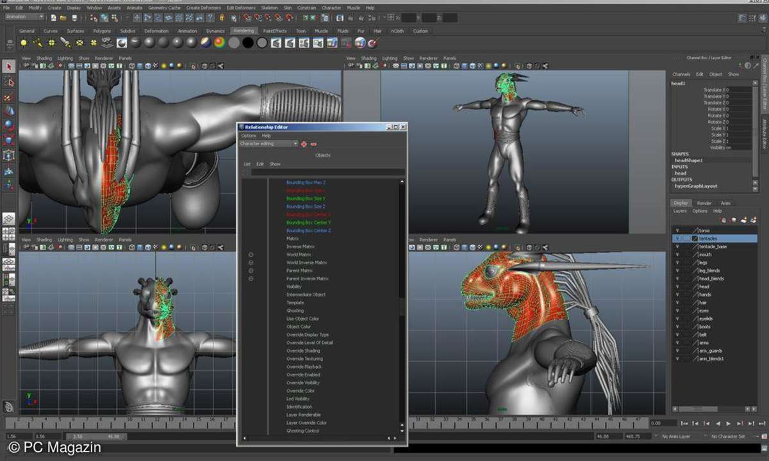This screenshot has height=461, width=769.
Task: Click the point light shelf icon
Action: tap(51, 43)
